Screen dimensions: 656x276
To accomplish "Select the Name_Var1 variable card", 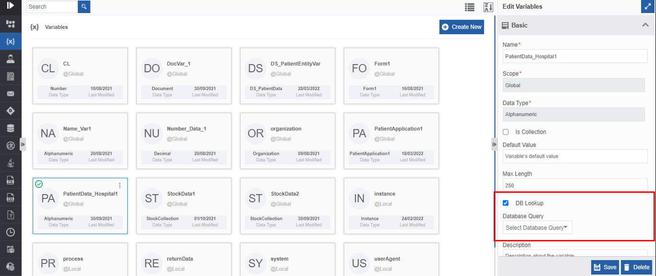I will tap(80, 141).
